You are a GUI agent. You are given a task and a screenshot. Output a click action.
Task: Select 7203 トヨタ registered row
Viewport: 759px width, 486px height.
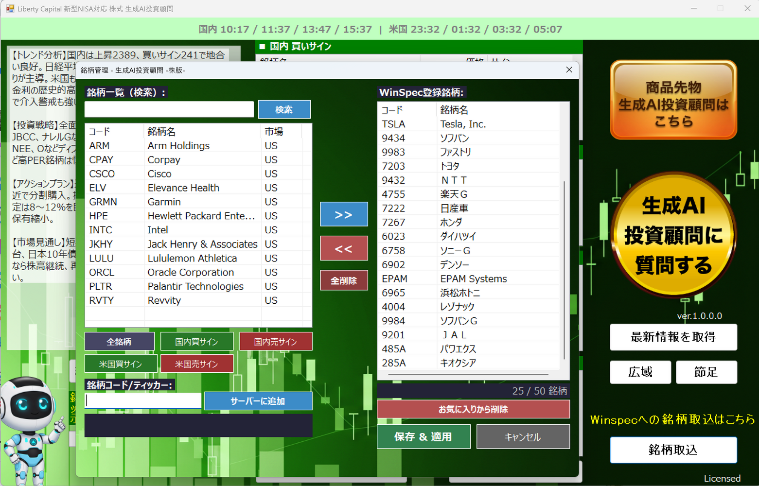click(469, 167)
